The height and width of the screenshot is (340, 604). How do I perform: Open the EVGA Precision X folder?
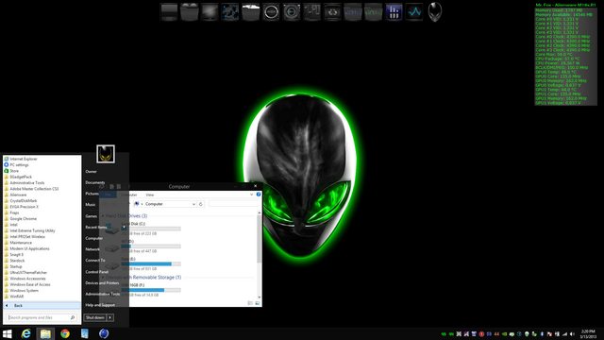click(24, 207)
